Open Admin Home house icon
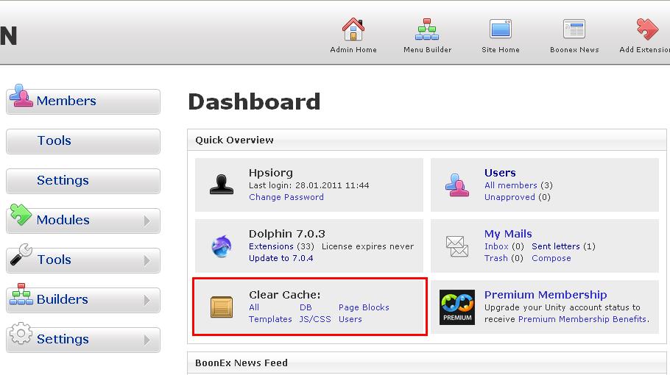The image size is (670, 375). coord(353,29)
